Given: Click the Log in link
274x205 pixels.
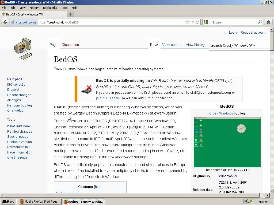Looking at the screenshot, I should [233, 32].
